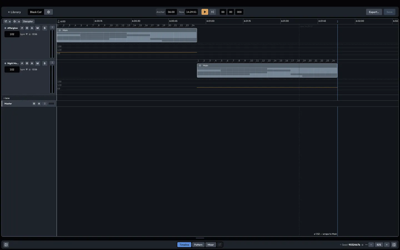Click the dice icon beside Afterglow bpm

30,34
